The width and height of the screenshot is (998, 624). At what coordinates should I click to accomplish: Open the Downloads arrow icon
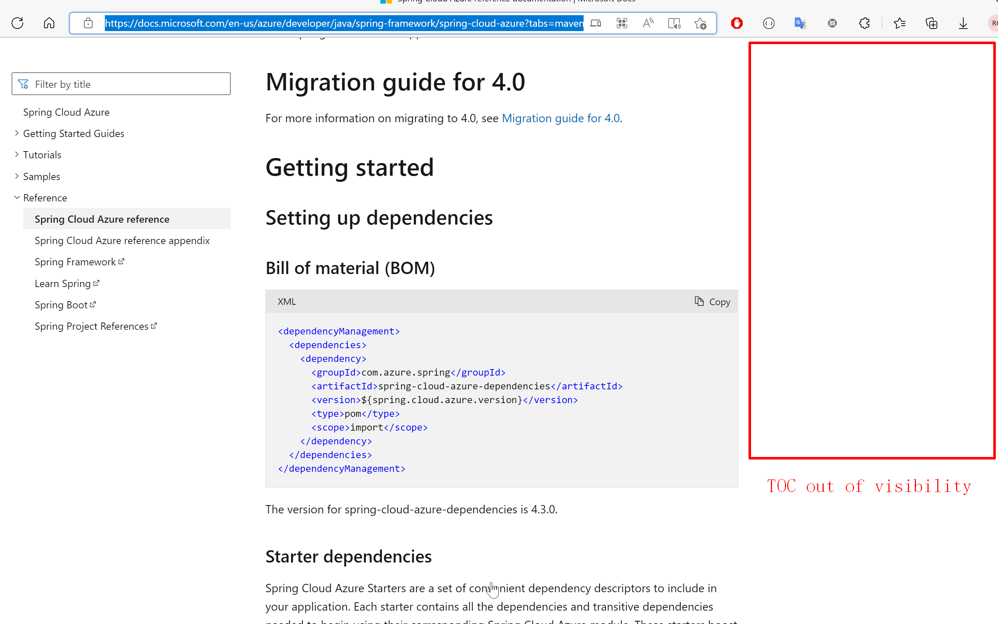click(963, 23)
